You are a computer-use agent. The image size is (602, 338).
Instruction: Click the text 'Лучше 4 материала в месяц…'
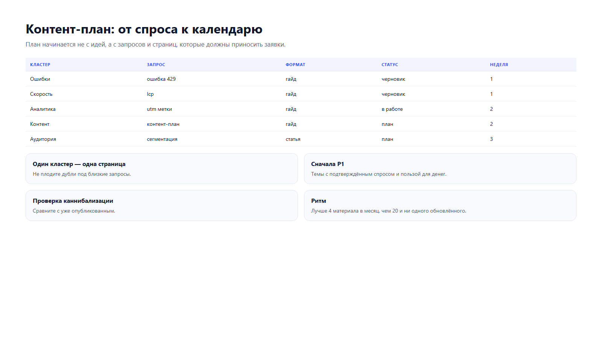point(389,211)
